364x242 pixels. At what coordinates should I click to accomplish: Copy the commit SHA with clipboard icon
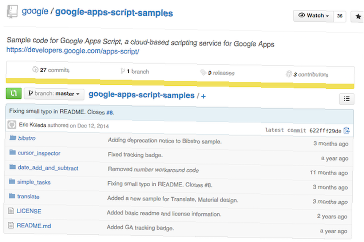coord(347,130)
